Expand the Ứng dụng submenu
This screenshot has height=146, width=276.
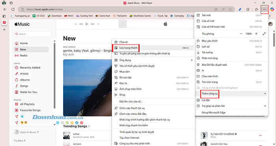point(153,60)
